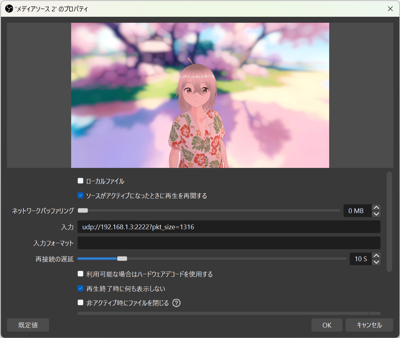
Task: Open help for 非アクティブ時にファイルを閉じる
Action: 176,303
